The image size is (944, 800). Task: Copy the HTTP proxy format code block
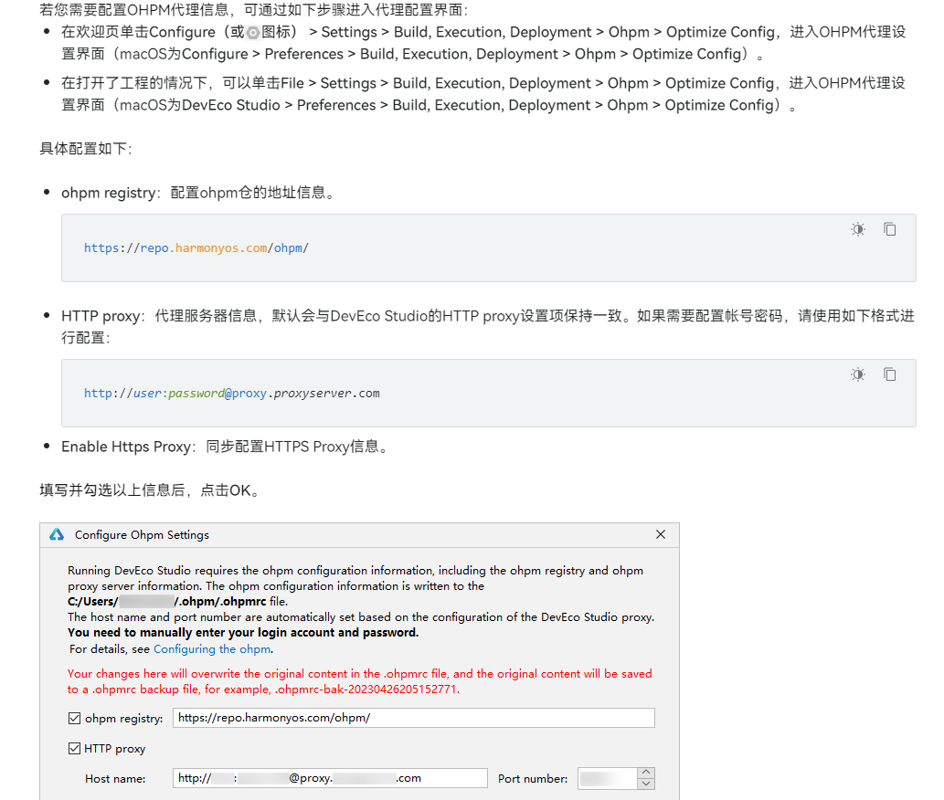[890, 374]
